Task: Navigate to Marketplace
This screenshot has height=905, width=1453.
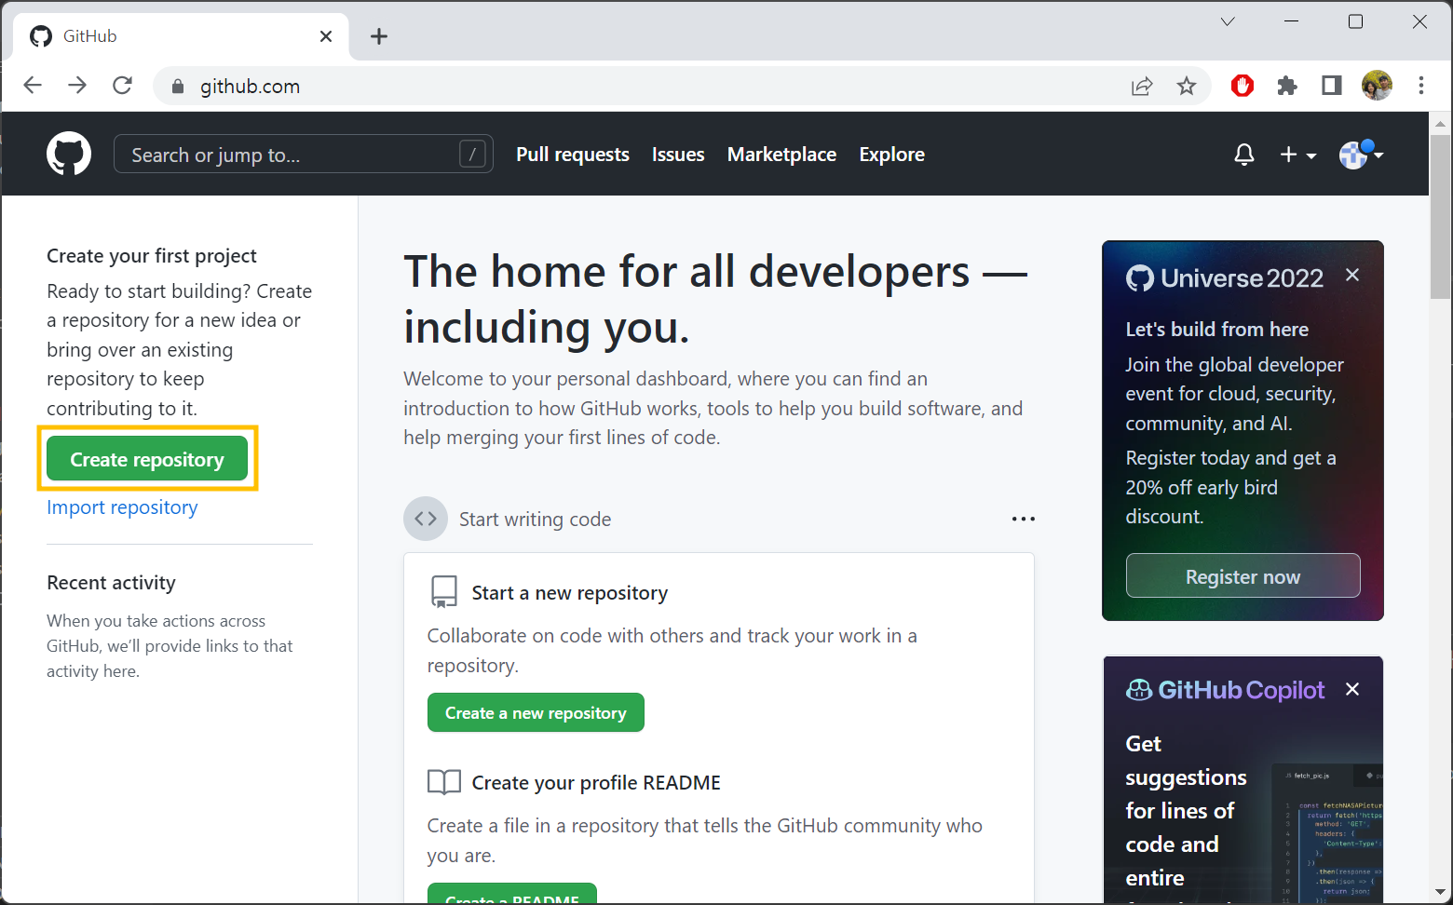Action: (781, 155)
